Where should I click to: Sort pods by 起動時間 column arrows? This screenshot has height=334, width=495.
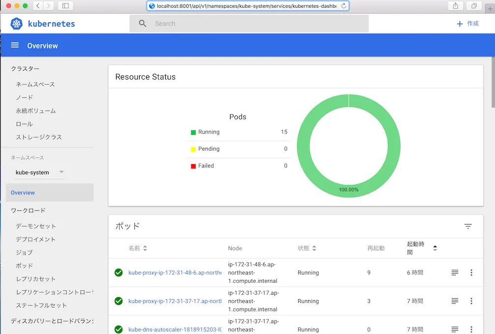point(435,248)
